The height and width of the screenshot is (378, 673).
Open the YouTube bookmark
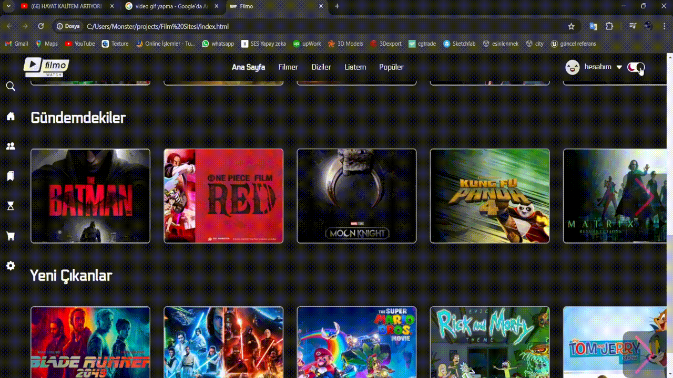(80, 44)
